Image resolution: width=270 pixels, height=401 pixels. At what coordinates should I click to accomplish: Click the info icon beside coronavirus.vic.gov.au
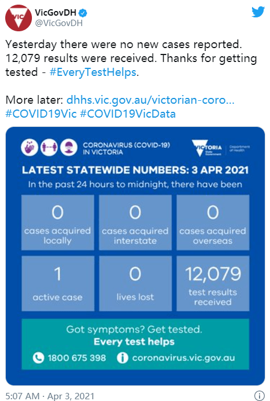(122, 358)
